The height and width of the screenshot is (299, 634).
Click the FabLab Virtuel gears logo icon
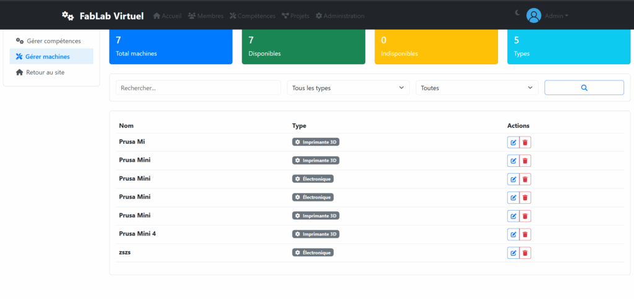coord(68,15)
